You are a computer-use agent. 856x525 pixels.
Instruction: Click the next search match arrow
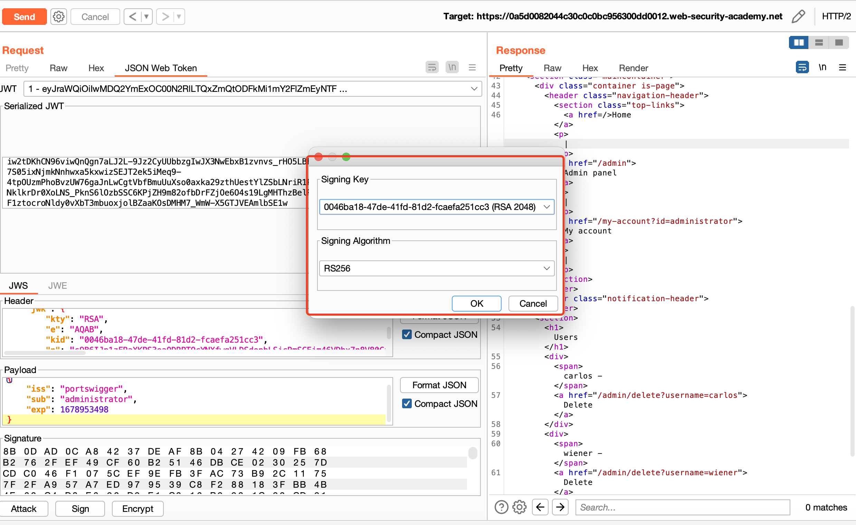pos(560,507)
